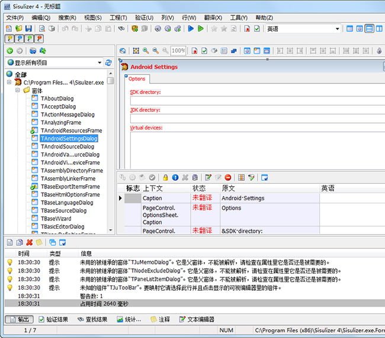Click the 未翻译 status cell for Caption
385x338 pixels.
pos(202,198)
